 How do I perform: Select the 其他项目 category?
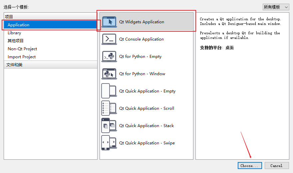pyautogui.click(x=16, y=41)
